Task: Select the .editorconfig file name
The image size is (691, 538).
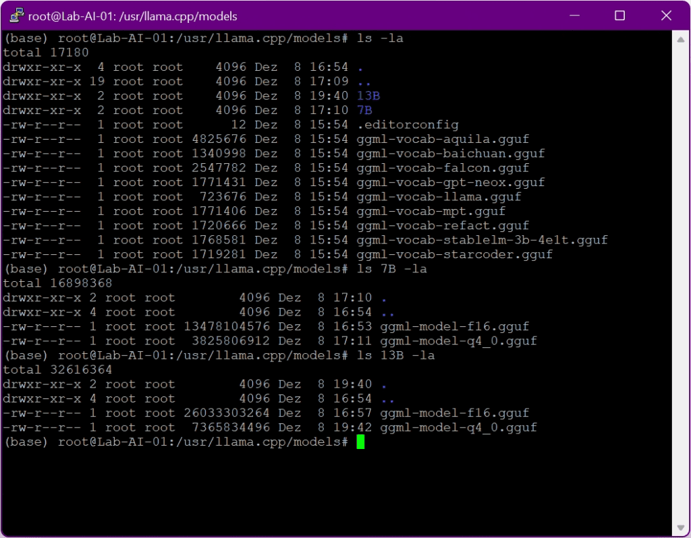Action: (x=408, y=125)
